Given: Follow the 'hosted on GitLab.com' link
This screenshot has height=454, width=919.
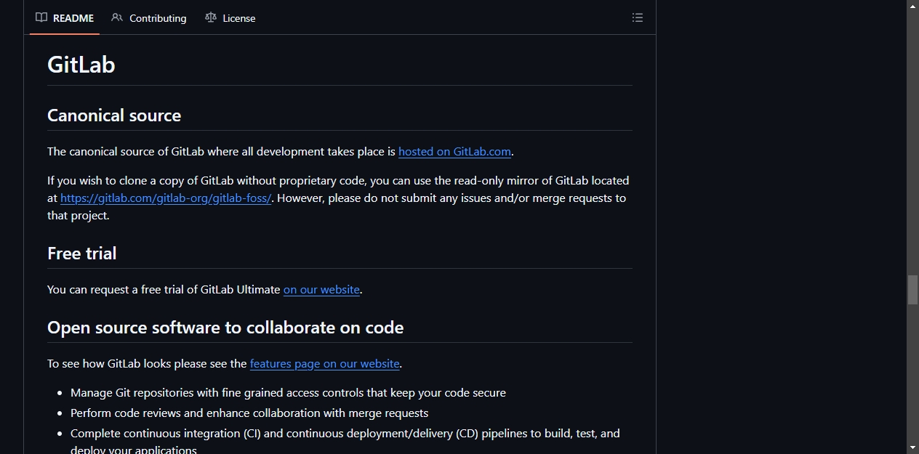Looking at the screenshot, I should pos(455,152).
